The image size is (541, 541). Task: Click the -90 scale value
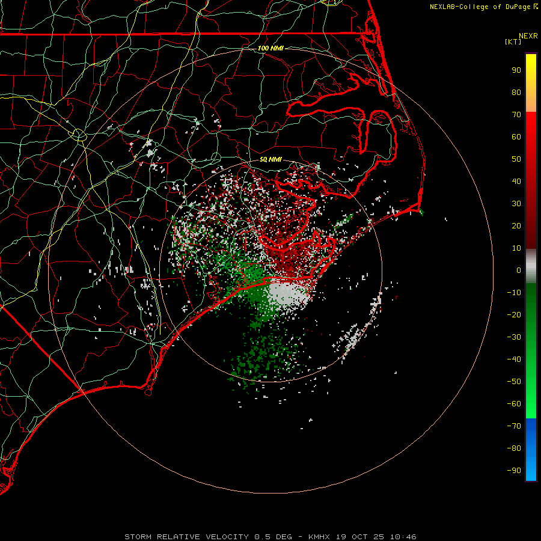514,471
